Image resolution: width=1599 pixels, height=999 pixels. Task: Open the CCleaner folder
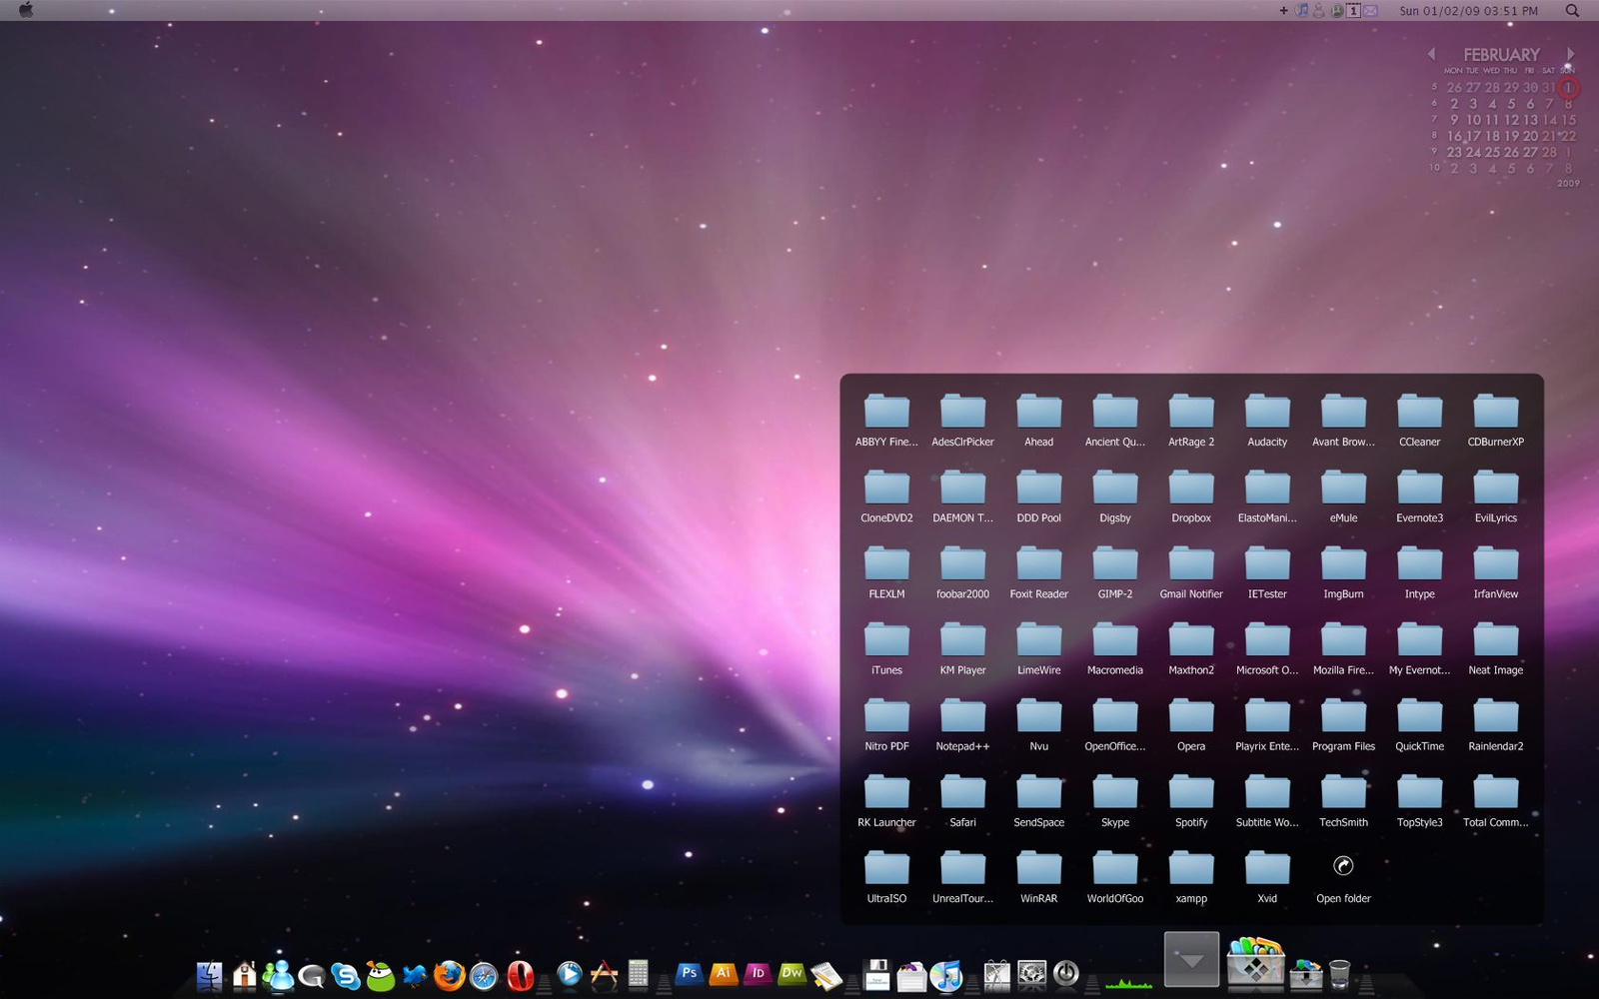pyautogui.click(x=1419, y=421)
